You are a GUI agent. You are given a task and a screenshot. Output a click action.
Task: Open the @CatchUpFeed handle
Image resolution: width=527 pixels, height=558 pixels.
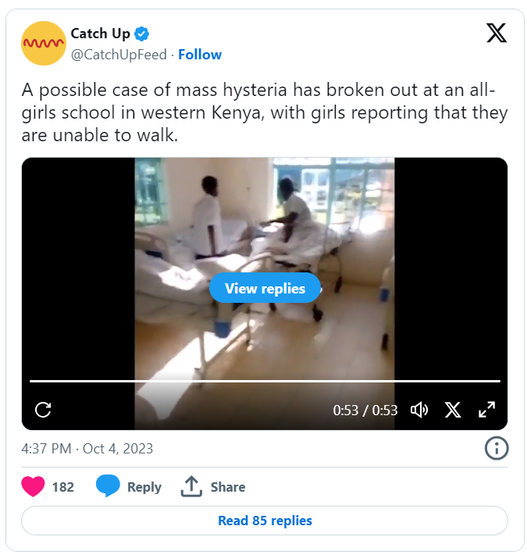119,55
